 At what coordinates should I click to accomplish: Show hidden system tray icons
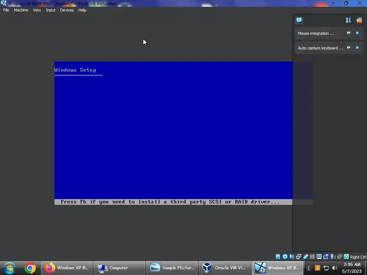309,268
